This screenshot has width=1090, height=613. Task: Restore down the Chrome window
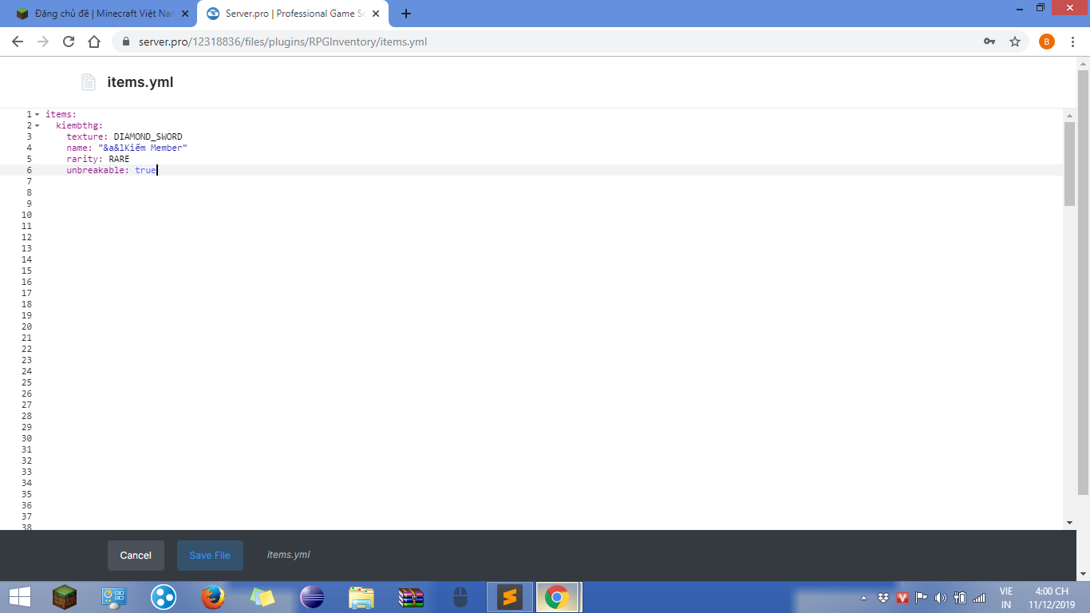pos(1041,8)
